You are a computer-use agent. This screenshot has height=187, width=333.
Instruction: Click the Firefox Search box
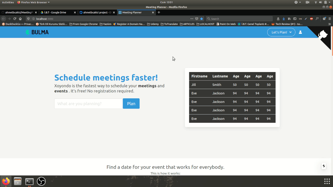[x=239, y=19]
